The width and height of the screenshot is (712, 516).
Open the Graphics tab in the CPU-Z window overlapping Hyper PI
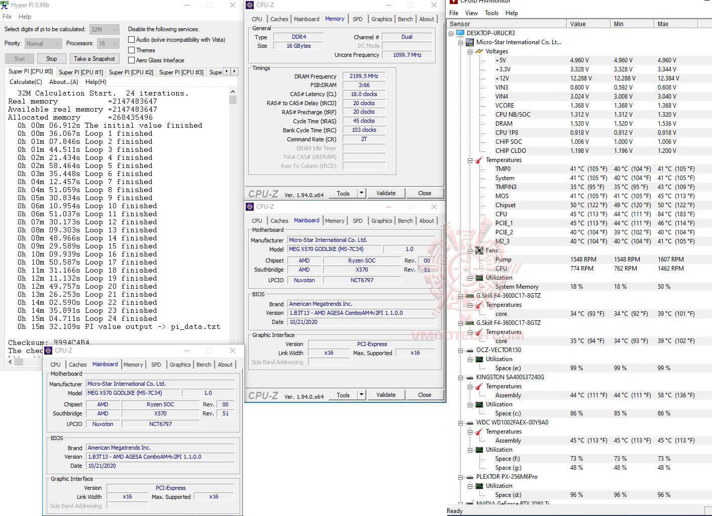180,365
